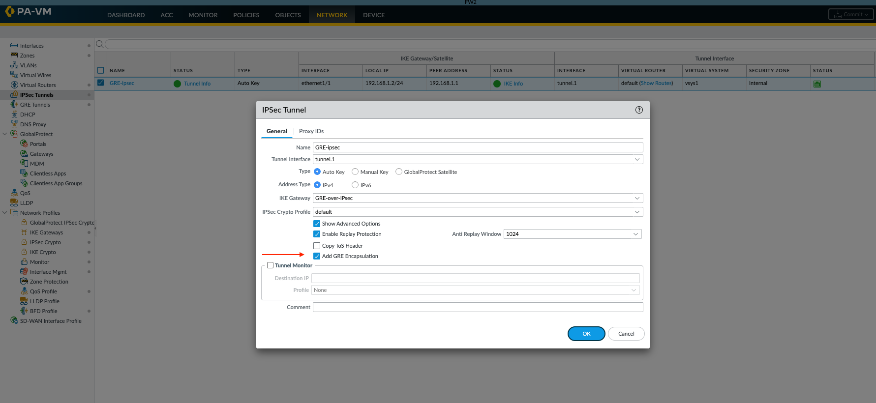Select the Manual Key radio button
876x403 pixels.
pyautogui.click(x=355, y=172)
